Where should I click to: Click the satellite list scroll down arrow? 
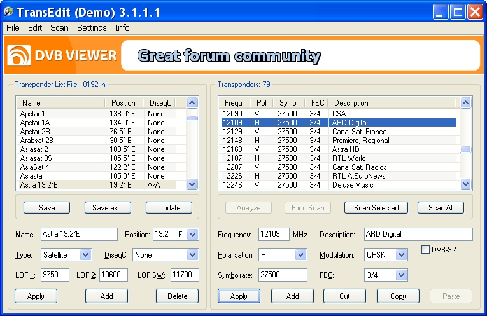[x=192, y=184]
